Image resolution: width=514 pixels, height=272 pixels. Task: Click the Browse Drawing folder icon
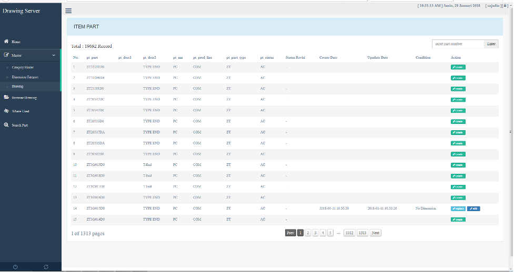click(x=6, y=97)
